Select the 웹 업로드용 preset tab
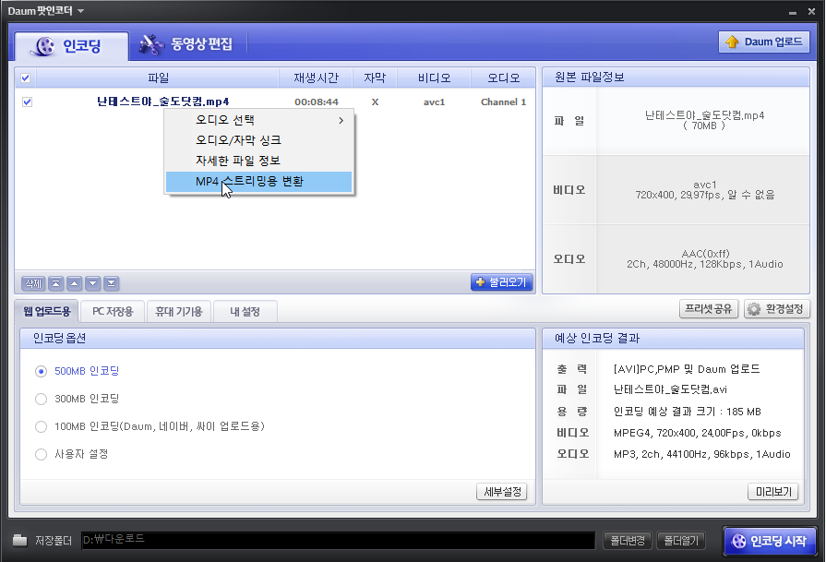 click(47, 311)
